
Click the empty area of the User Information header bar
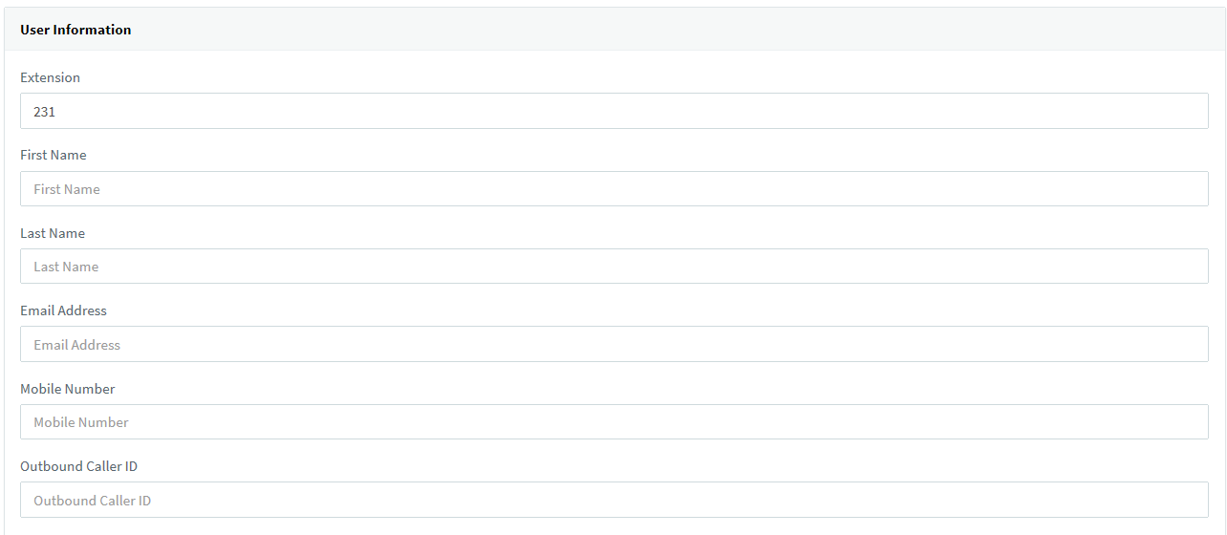coord(669,30)
